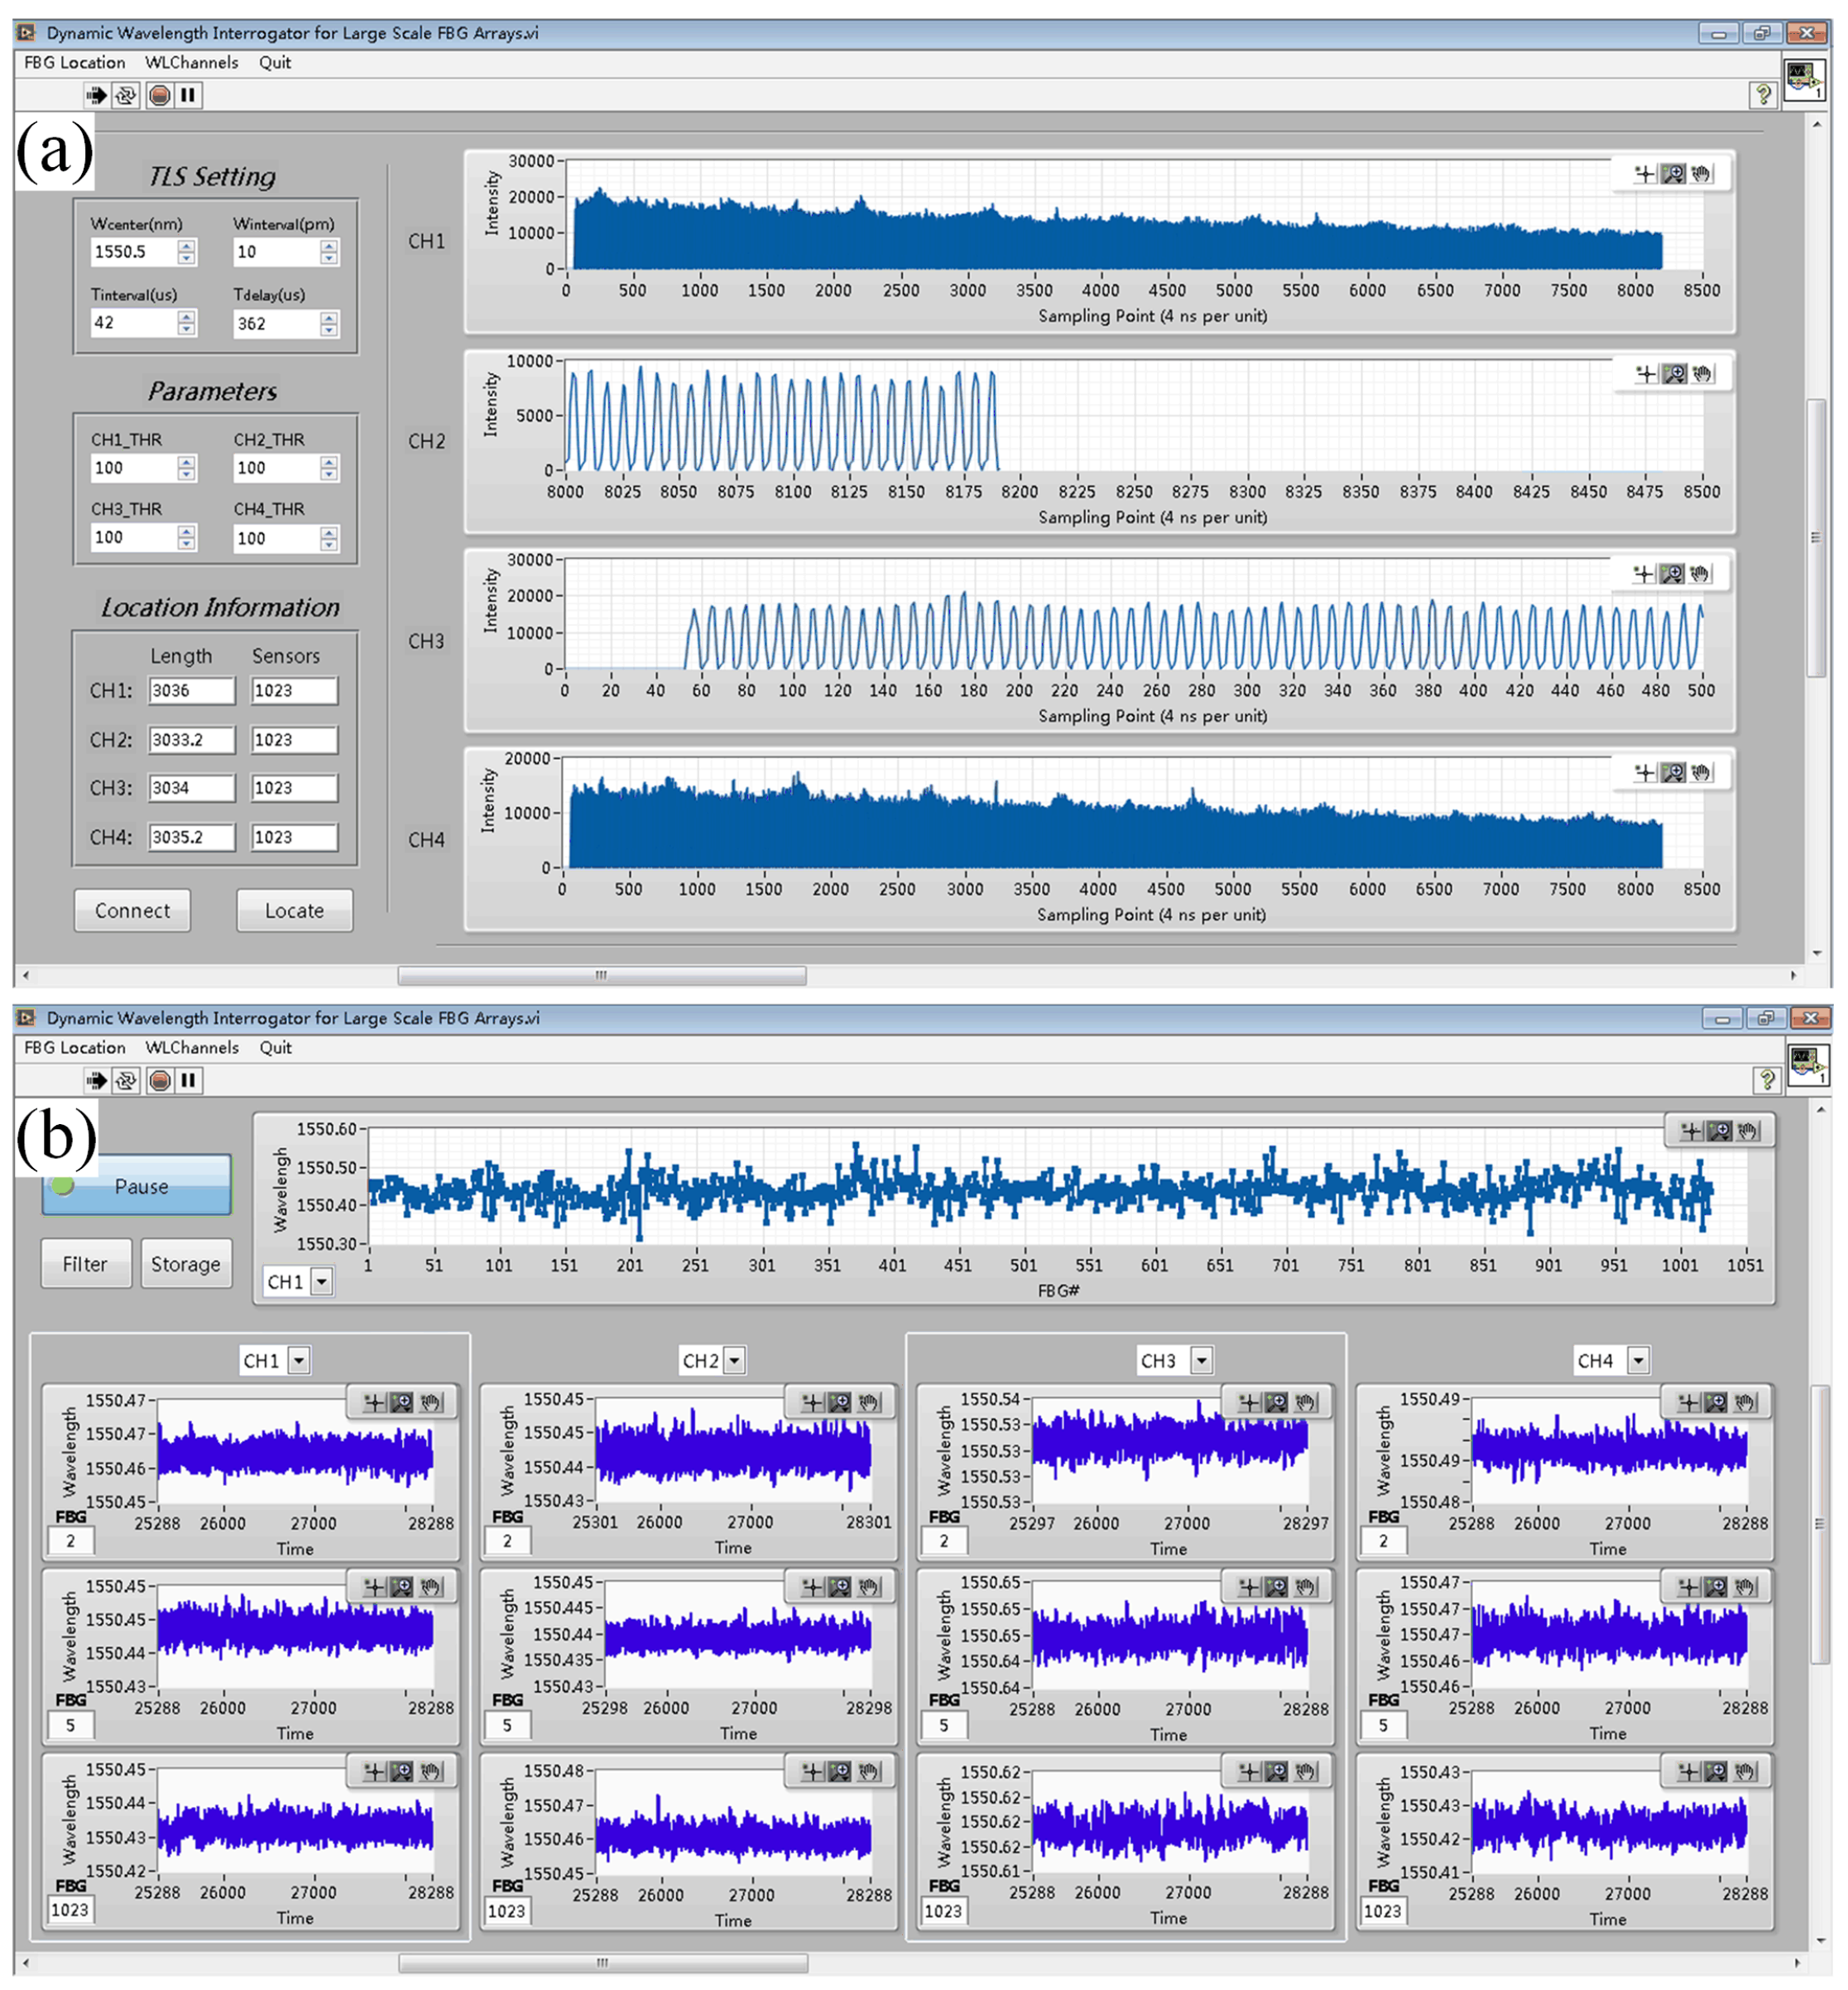The image size is (1848, 1990).
Task: Click Run arrow in top window toolbar
Action: point(96,95)
